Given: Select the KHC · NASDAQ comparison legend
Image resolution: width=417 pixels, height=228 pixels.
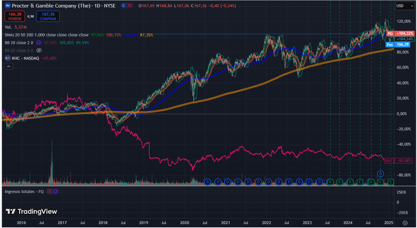Looking at the screenshot, I should coord(25,58).
